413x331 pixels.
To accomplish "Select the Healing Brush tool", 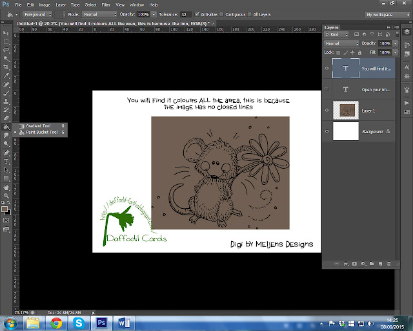I will [x=6, y=85].
